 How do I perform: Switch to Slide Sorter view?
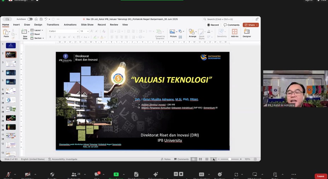pos(200,159)
